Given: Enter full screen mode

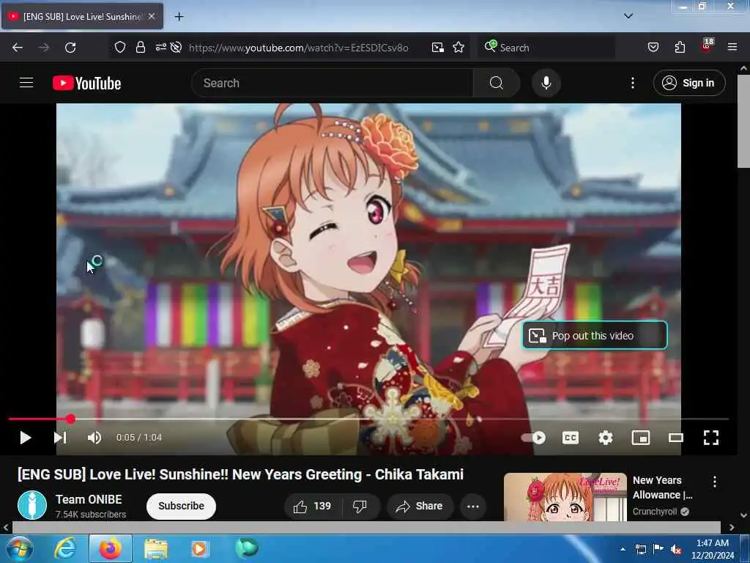Looking at the screenshot, I should coord(710,438).
